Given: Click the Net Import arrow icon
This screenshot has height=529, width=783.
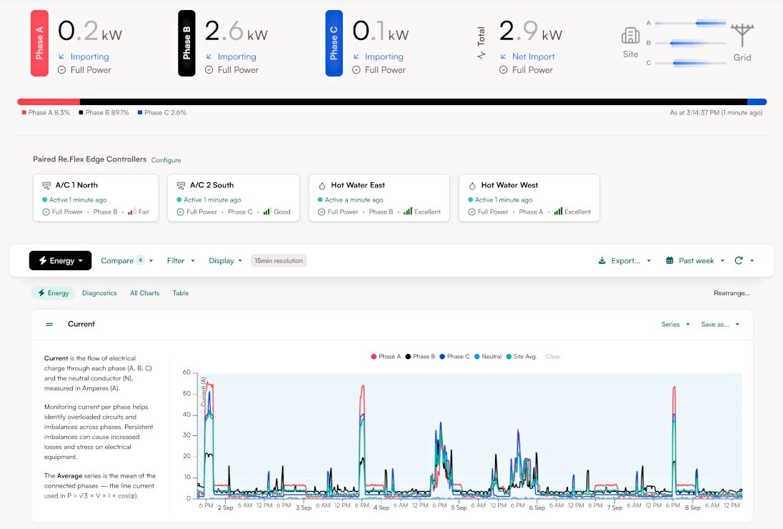Looking at the screenshot, I should [504, 56].
